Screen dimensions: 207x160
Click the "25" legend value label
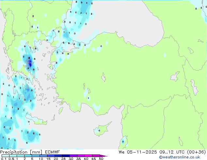tap(63, 159)
